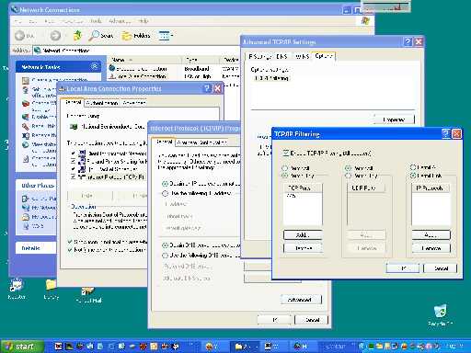Collapse the Network Tasks panel chevron

tap(95, 66)
